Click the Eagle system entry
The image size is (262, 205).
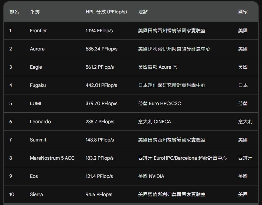36,67
